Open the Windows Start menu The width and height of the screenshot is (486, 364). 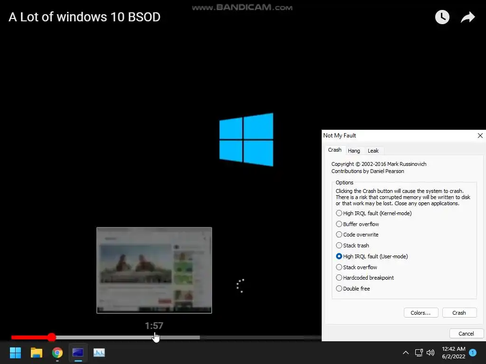click(15, 353)
